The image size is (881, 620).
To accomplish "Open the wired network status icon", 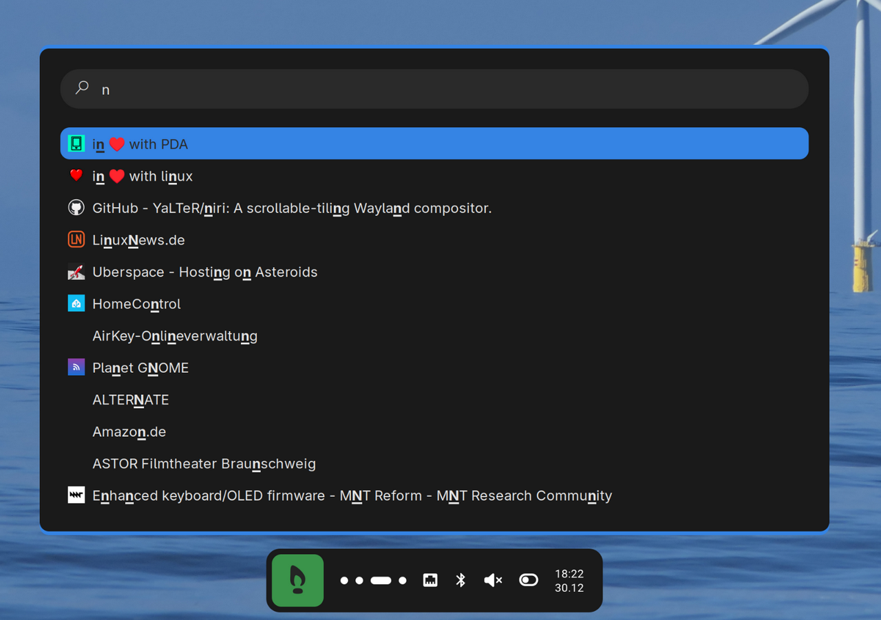I will pyautogui.click(x=430, y=580).
